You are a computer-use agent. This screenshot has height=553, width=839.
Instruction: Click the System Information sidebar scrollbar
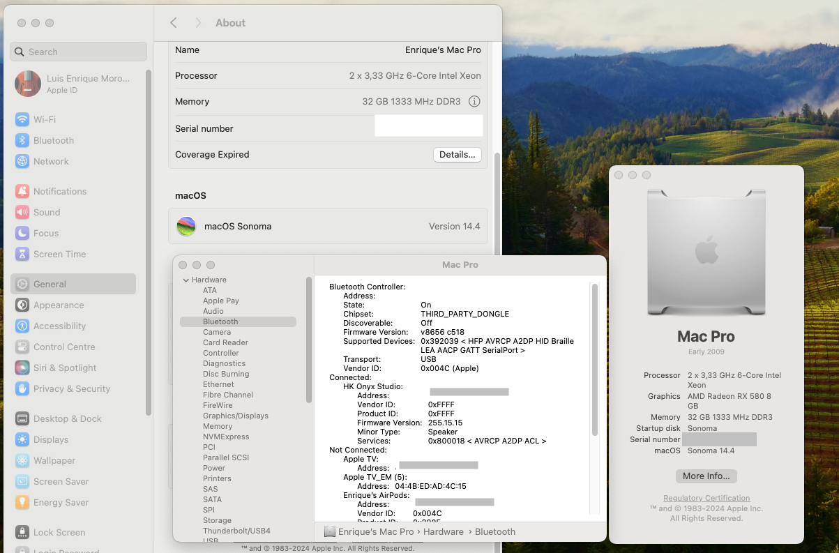(309, 339)
